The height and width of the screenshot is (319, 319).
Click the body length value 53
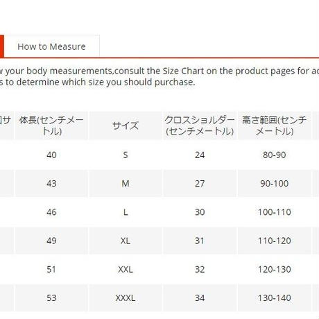(x=51, y=298)
